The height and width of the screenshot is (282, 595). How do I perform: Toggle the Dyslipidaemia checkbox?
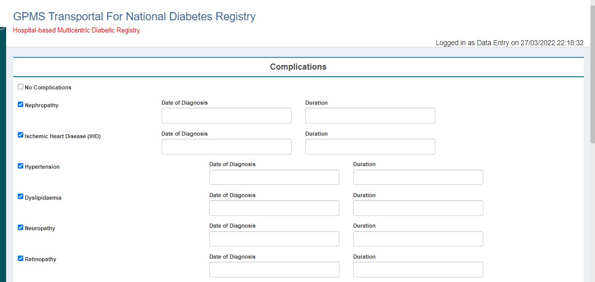coord(20,197)
